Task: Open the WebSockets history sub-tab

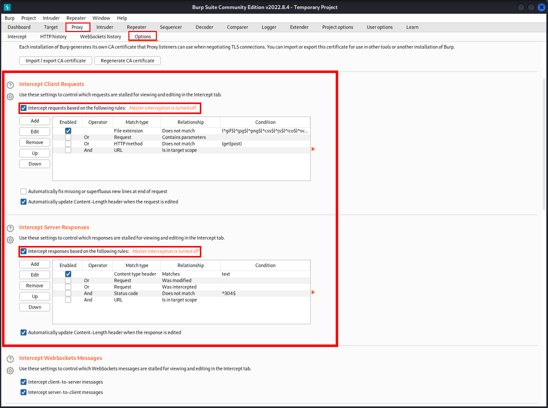Action: pyautogui.click(x=100, y=36)
